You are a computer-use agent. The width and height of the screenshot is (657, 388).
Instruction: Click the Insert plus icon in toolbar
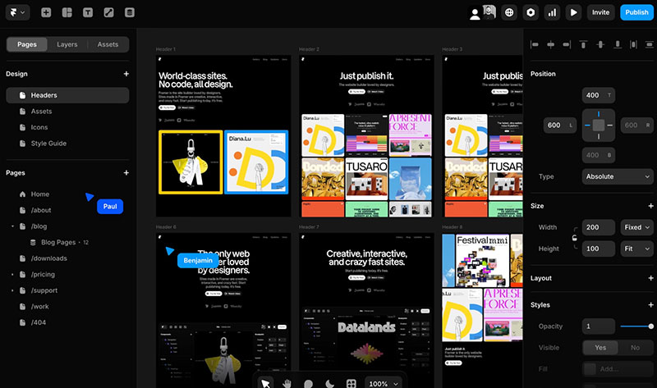[x=46, y=12]
